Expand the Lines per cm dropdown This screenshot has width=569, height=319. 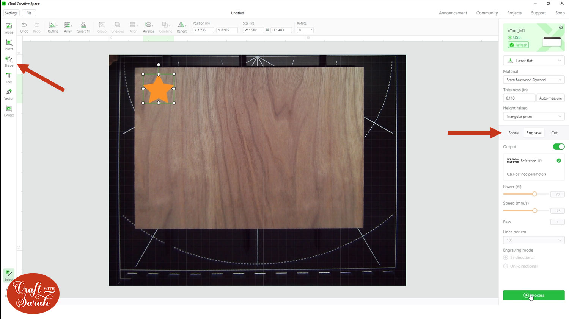pos(534,240)
